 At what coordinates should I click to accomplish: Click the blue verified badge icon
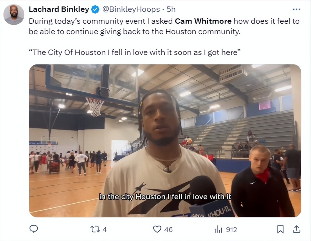coord(95,9)
